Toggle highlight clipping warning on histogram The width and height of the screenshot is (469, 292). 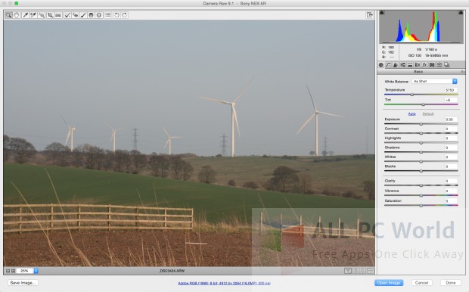tap(461, 13)
